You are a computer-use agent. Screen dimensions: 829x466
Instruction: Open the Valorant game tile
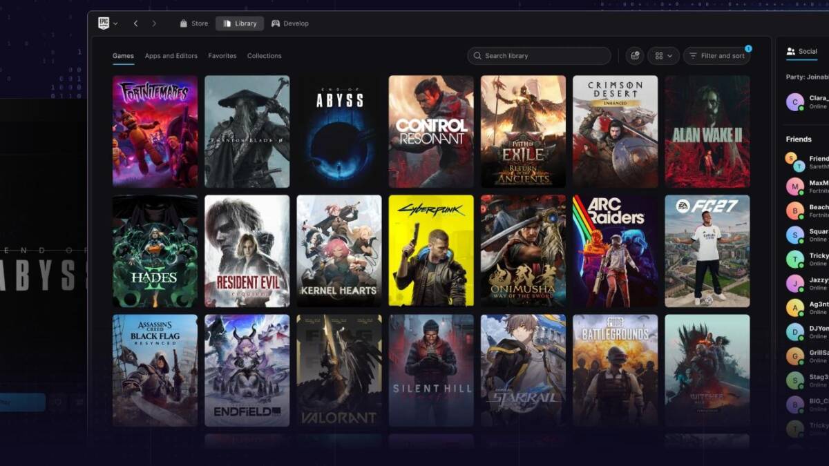click(339, 371)
